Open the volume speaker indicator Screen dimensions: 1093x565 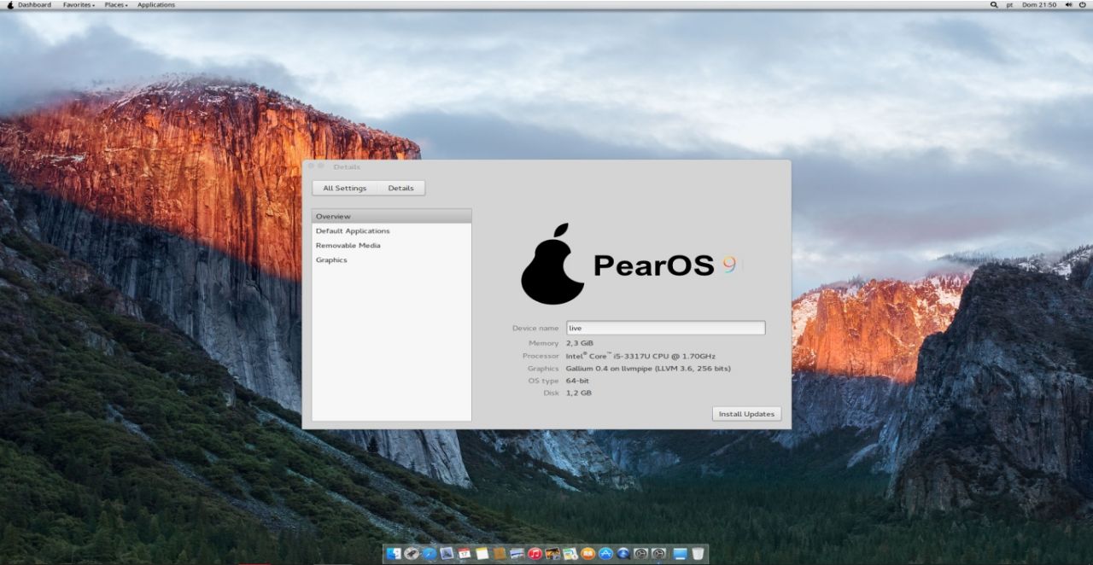tap(1068, 4)
